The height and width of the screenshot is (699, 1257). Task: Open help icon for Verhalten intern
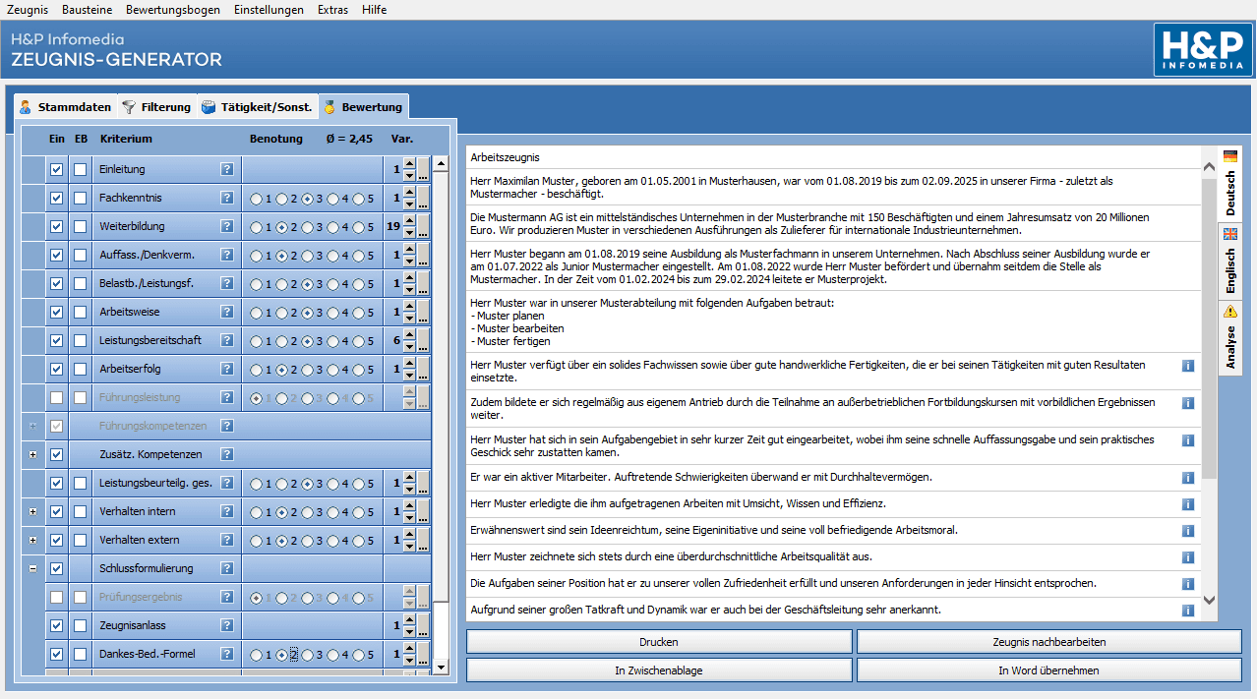(226, 511)
